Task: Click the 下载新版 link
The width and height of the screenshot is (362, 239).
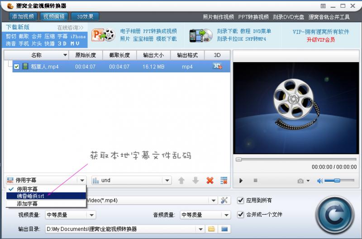Action: click(x=18, y=27)
